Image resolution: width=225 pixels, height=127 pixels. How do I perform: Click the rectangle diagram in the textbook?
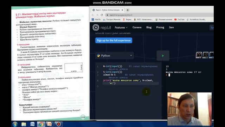(x=73, y=67)
